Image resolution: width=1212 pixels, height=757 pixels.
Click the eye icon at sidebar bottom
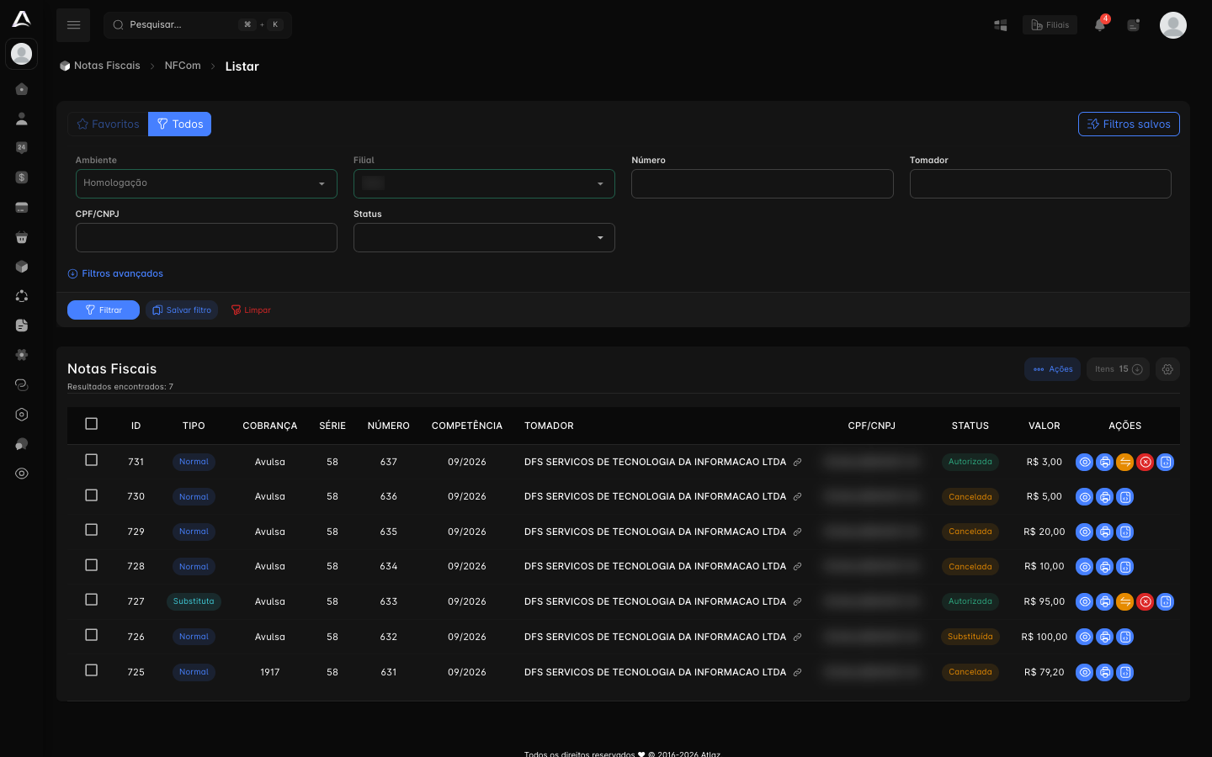point(22,474)
